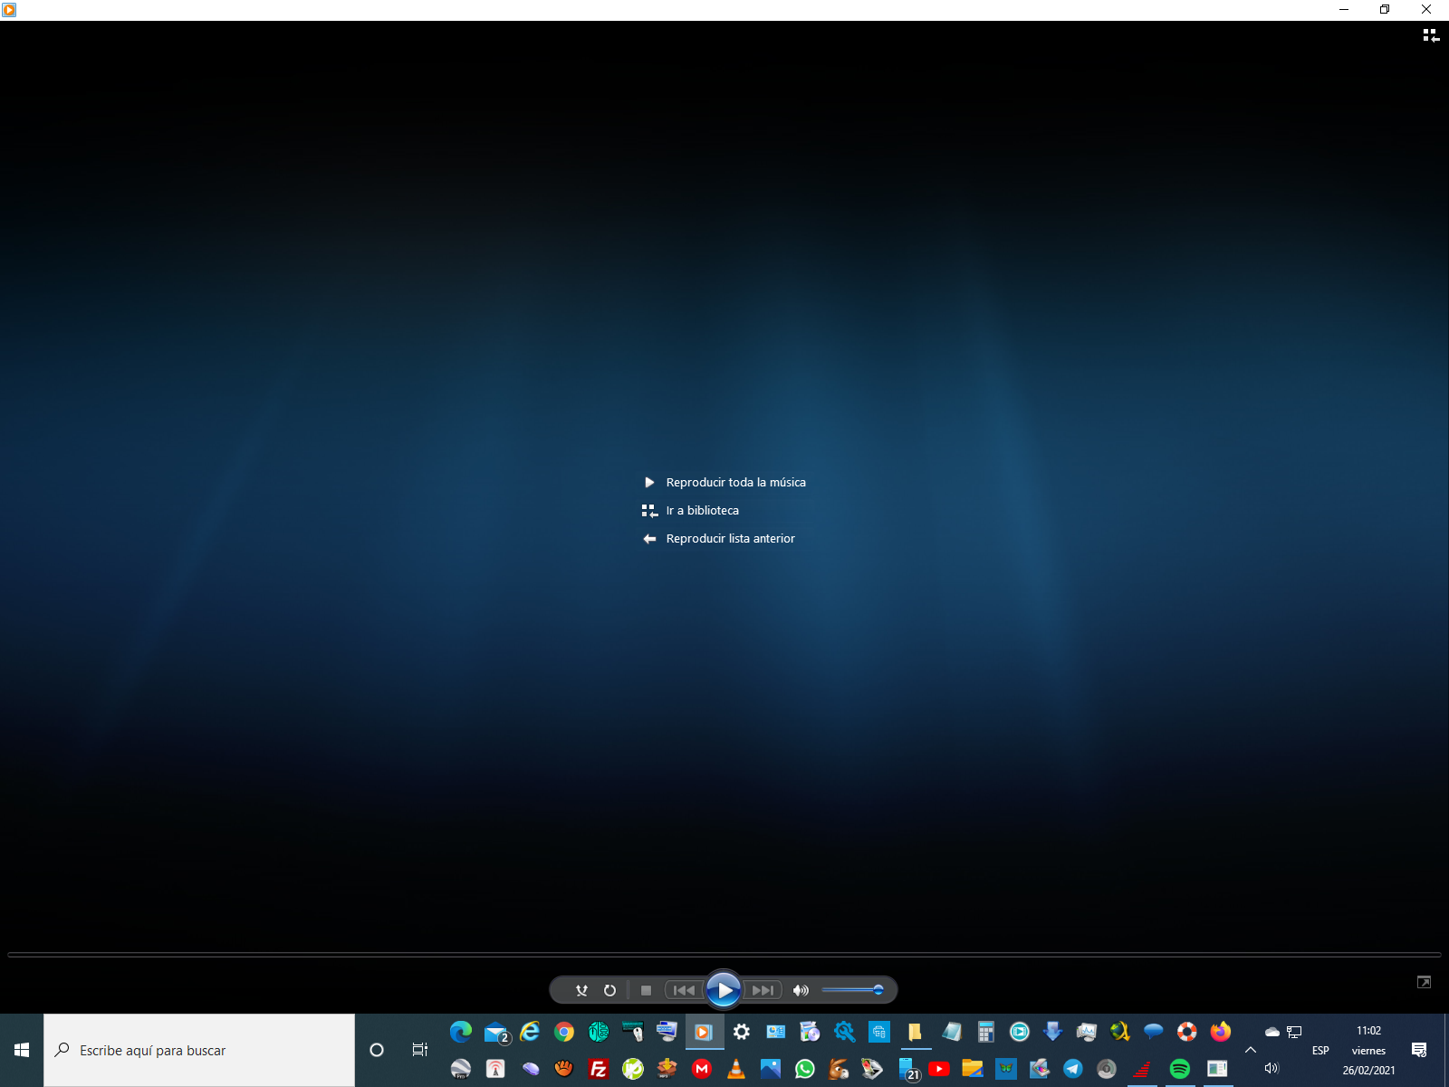
Task: Select Reproducir lista anterior
Action: 730,539
